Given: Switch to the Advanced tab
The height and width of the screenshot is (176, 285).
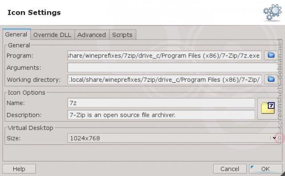Looking at the screenshot, I should coord(92,35).
